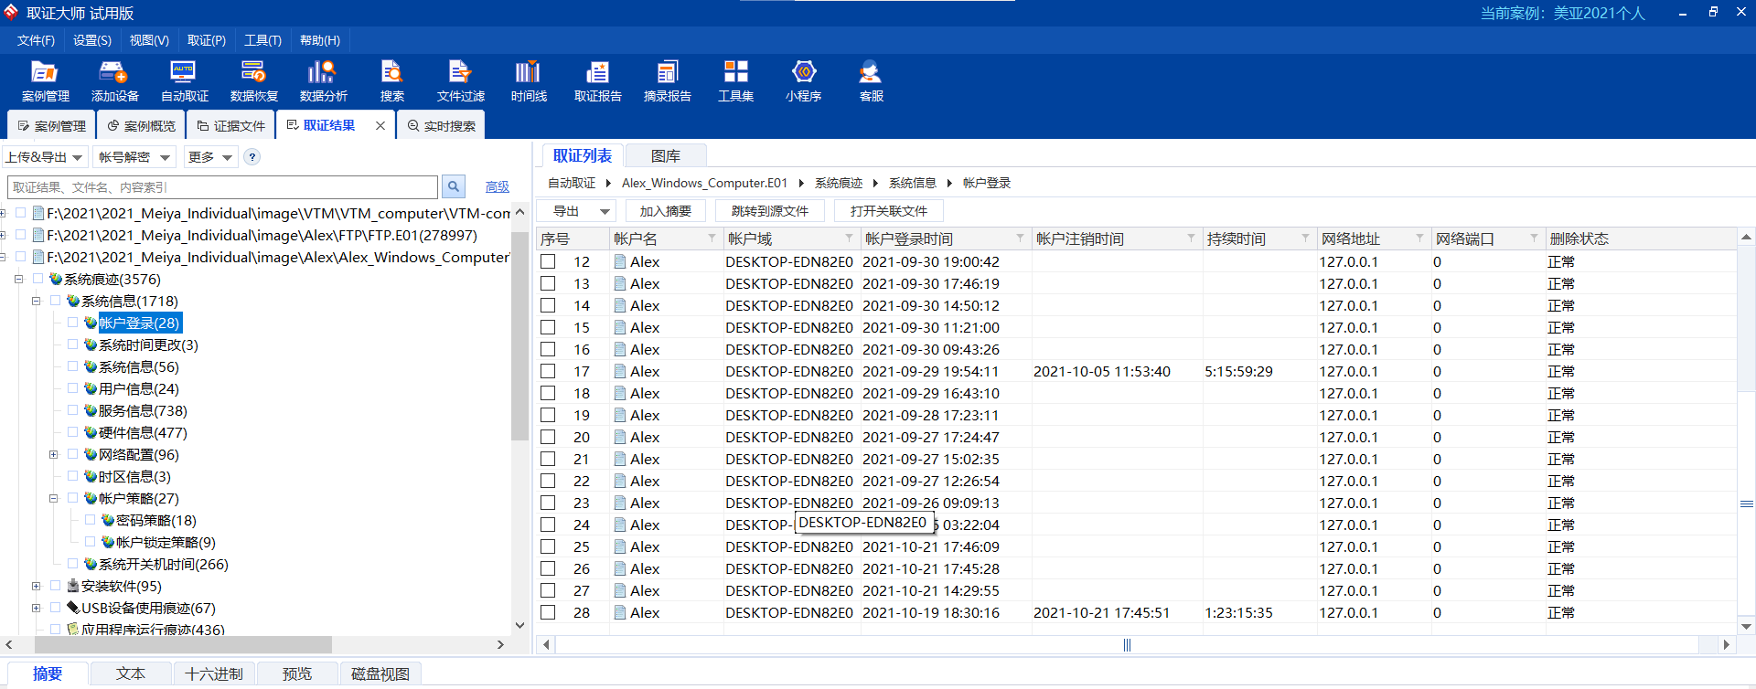Click the 实时搜索 tab

tap(440, 126)
